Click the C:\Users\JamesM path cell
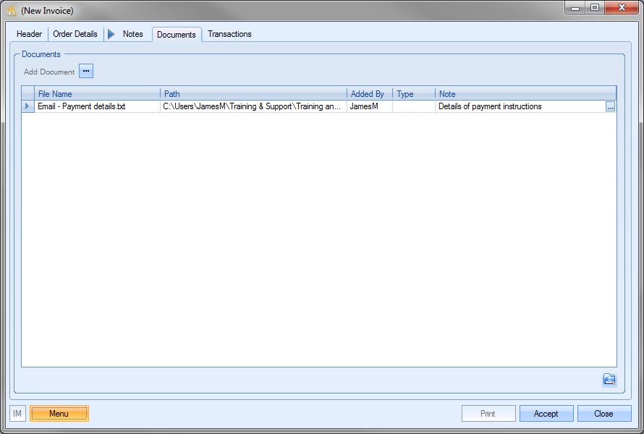This screenshot has width=644, height=434. pyautogui.click(x=253, y=106)
